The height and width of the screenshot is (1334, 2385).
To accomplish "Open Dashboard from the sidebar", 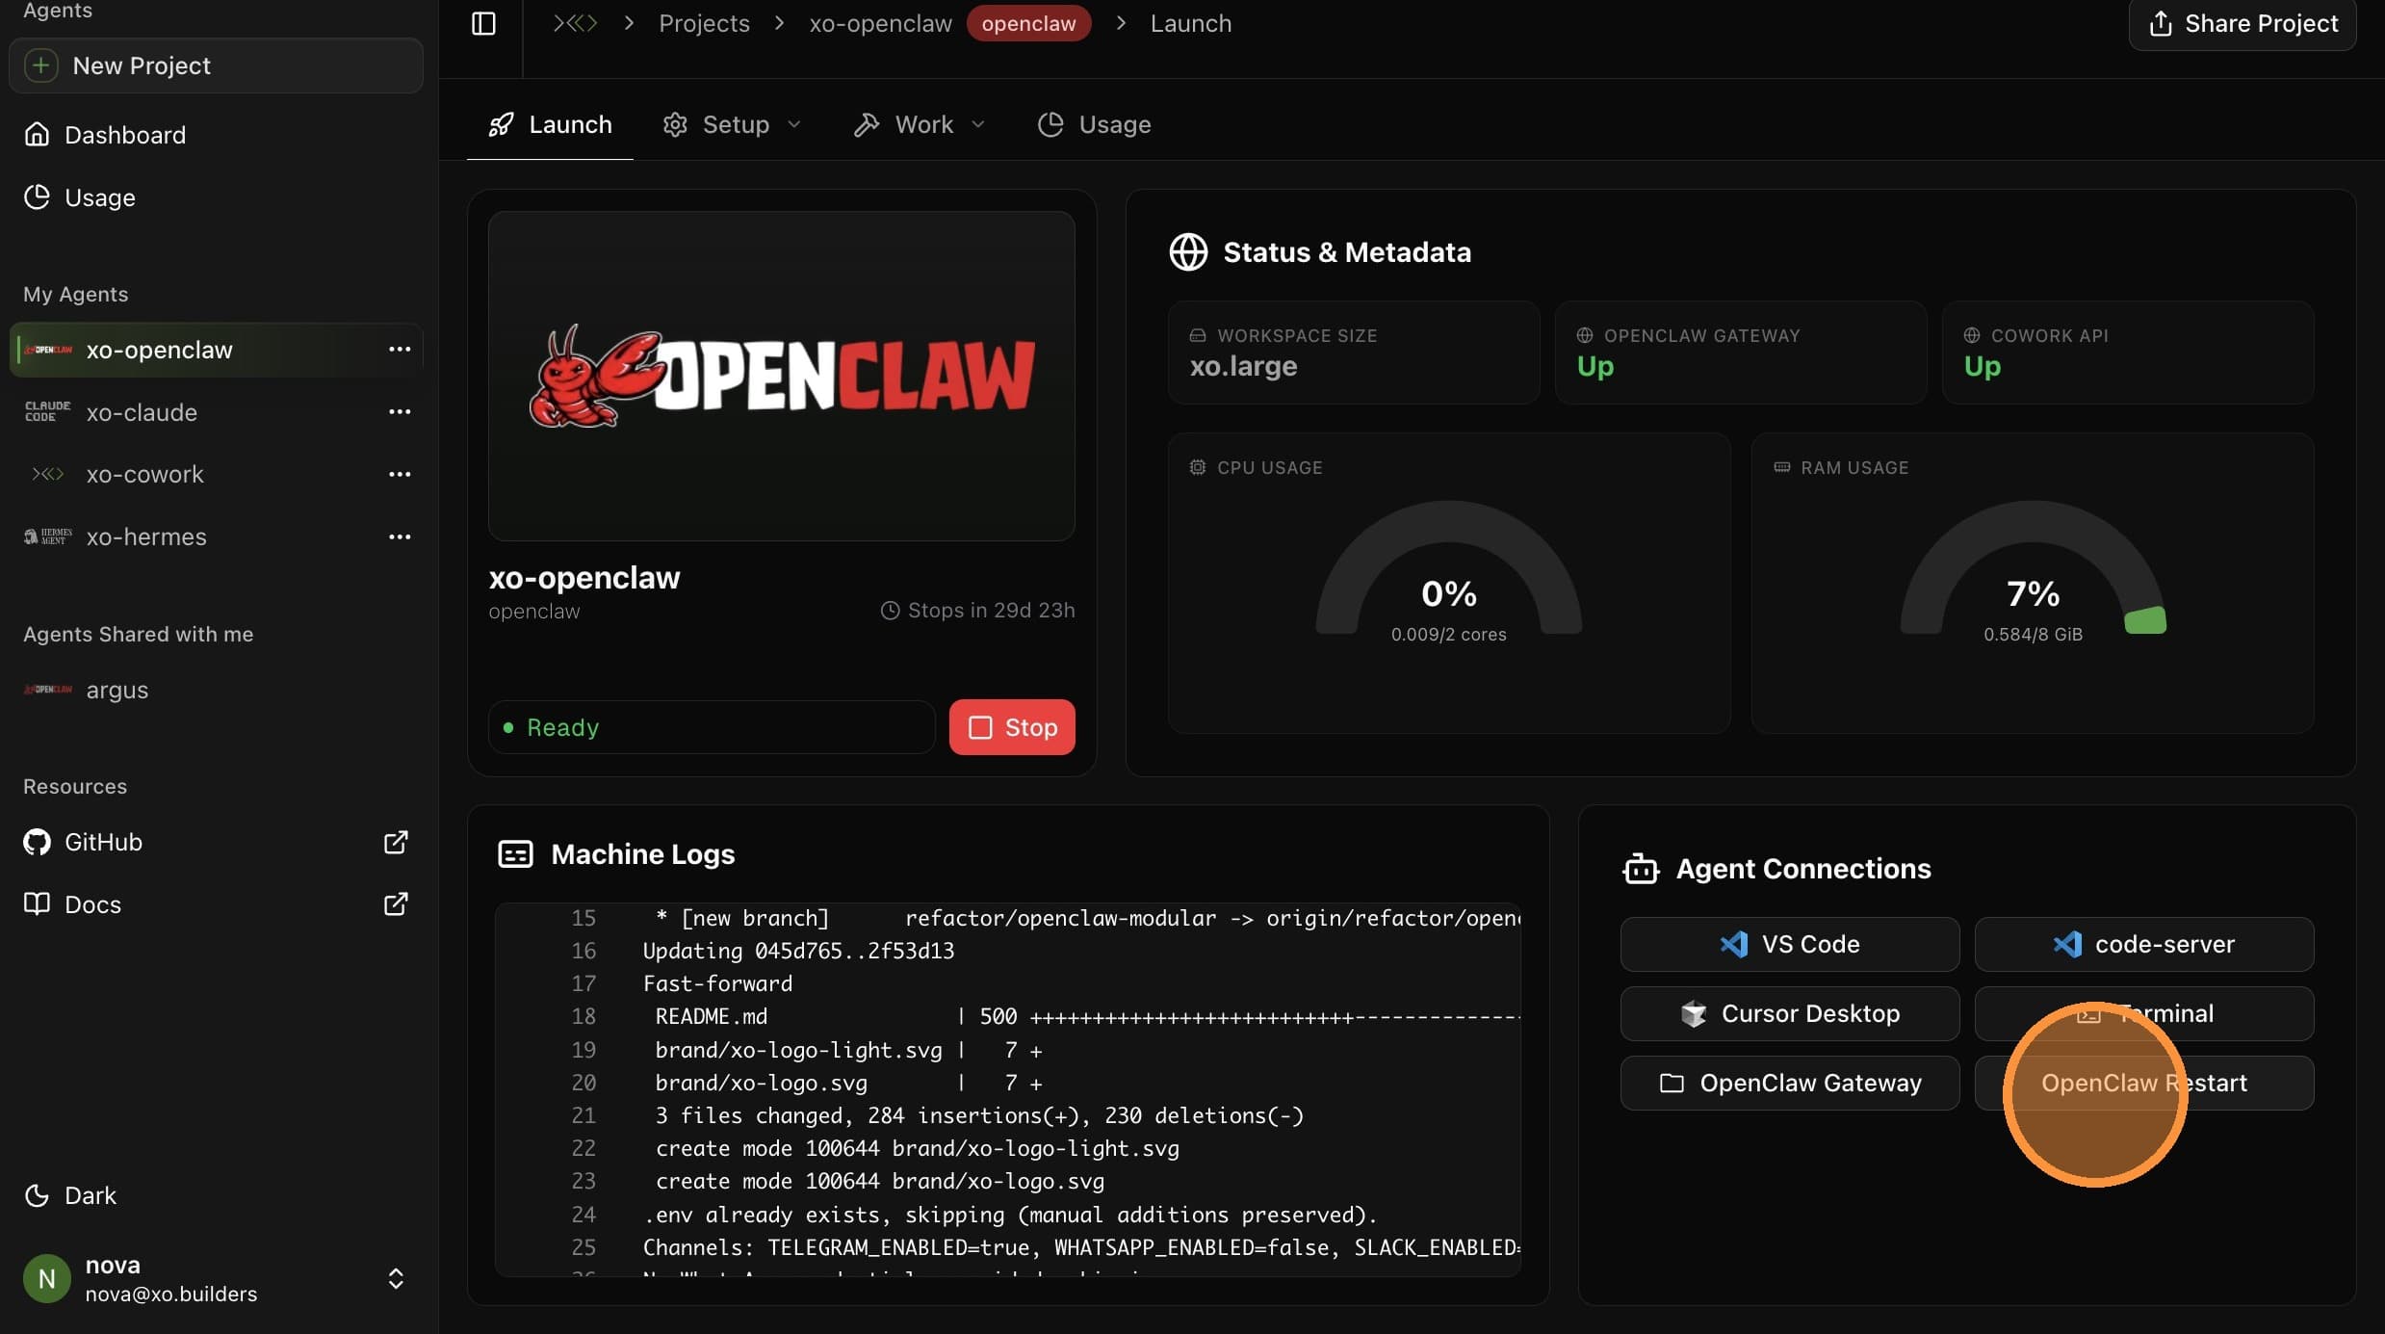I will (x=216, y=135).
